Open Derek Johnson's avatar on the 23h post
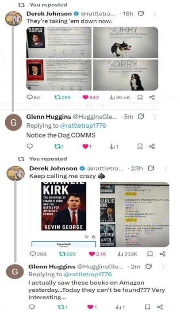This screenshot has height=313, width=180. pos(15,173)
